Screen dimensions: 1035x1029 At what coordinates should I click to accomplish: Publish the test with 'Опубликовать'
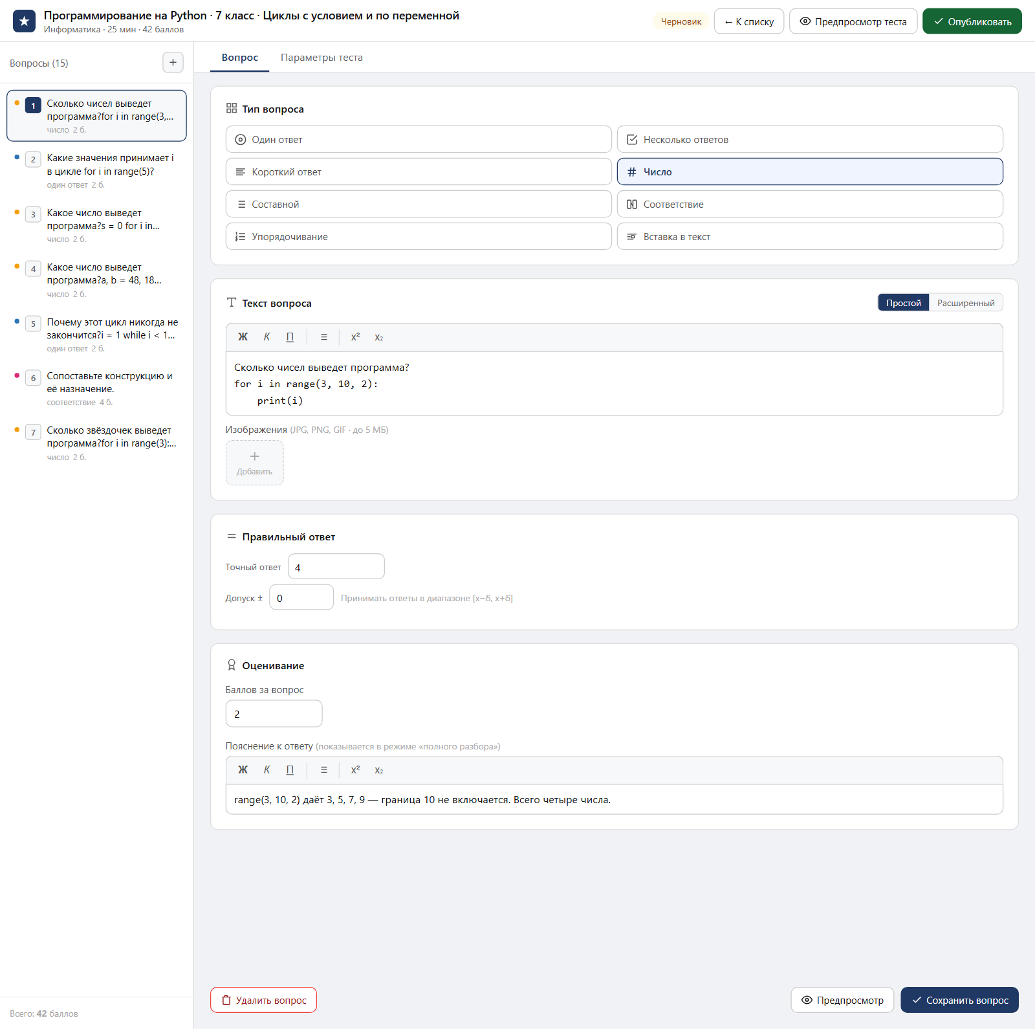pos(972,21)
